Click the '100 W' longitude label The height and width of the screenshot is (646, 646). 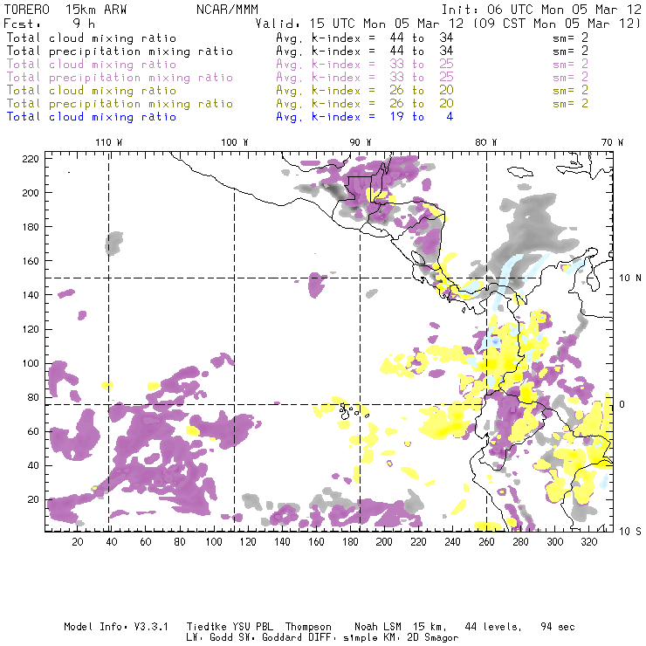[235, 142]
